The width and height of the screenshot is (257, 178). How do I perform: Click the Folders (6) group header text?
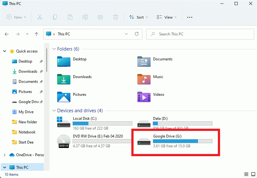coord(68,49)
